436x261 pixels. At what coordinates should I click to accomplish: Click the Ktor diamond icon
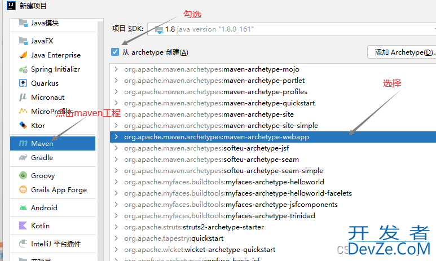(23, 125)
